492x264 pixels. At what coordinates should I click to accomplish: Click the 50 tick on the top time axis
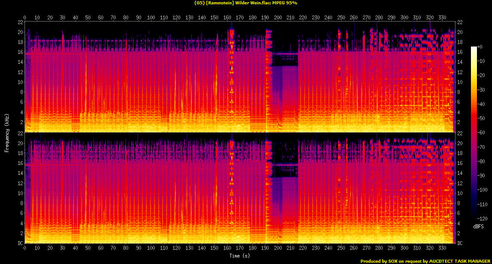point(88,18)
